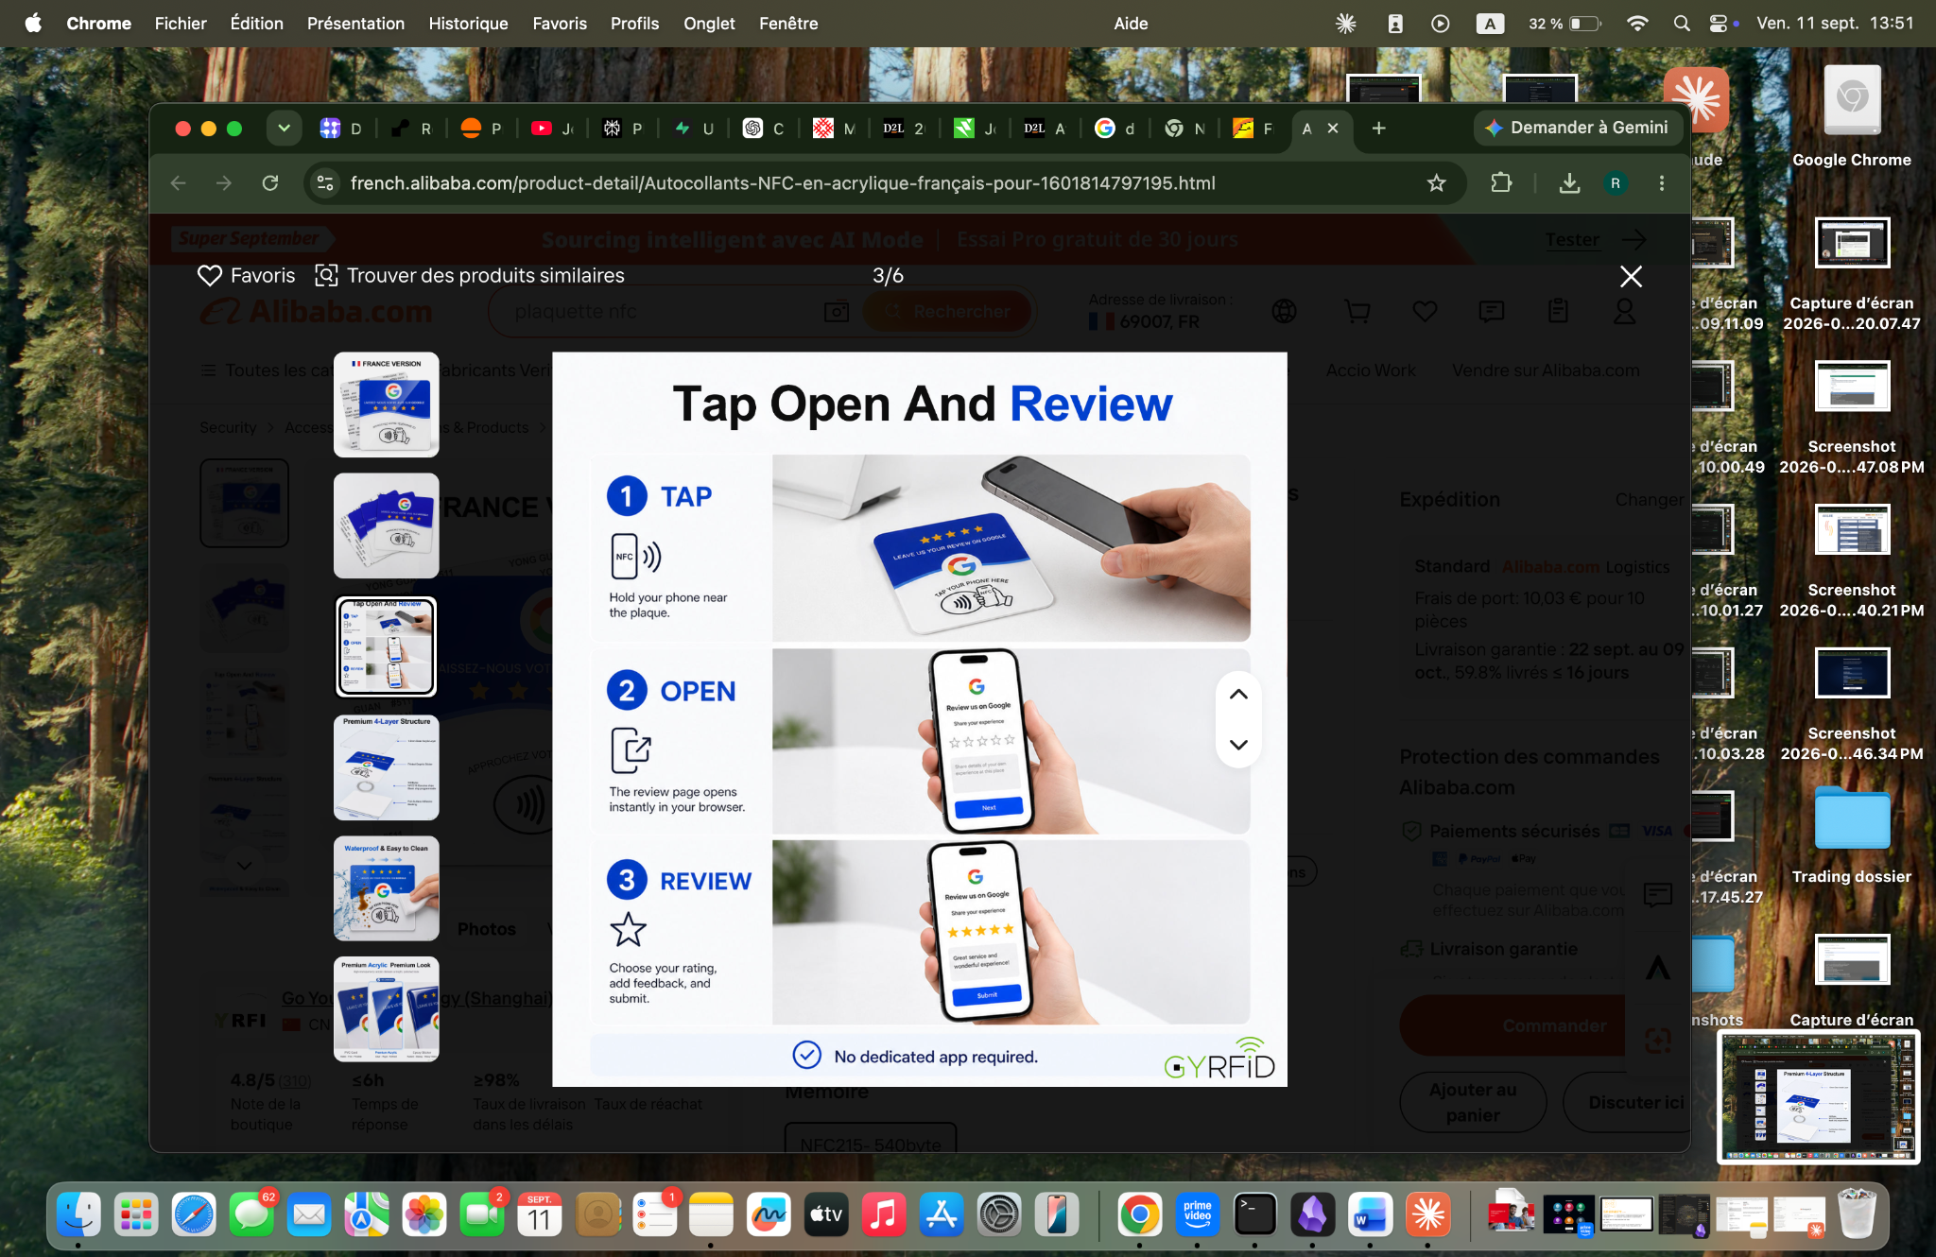This screenshot has height=1257, width=1936.
Task: Open Terminal from the Dock
Action: pyautogui.click(x=1255, y=1214)
